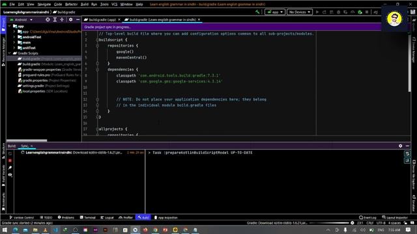Click the soft-wrap icon in the build output
The image size is (417, 234).
point(407,153)
